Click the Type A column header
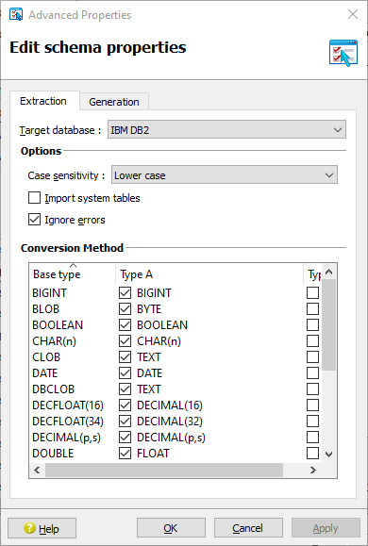 [x=209, y=274]
